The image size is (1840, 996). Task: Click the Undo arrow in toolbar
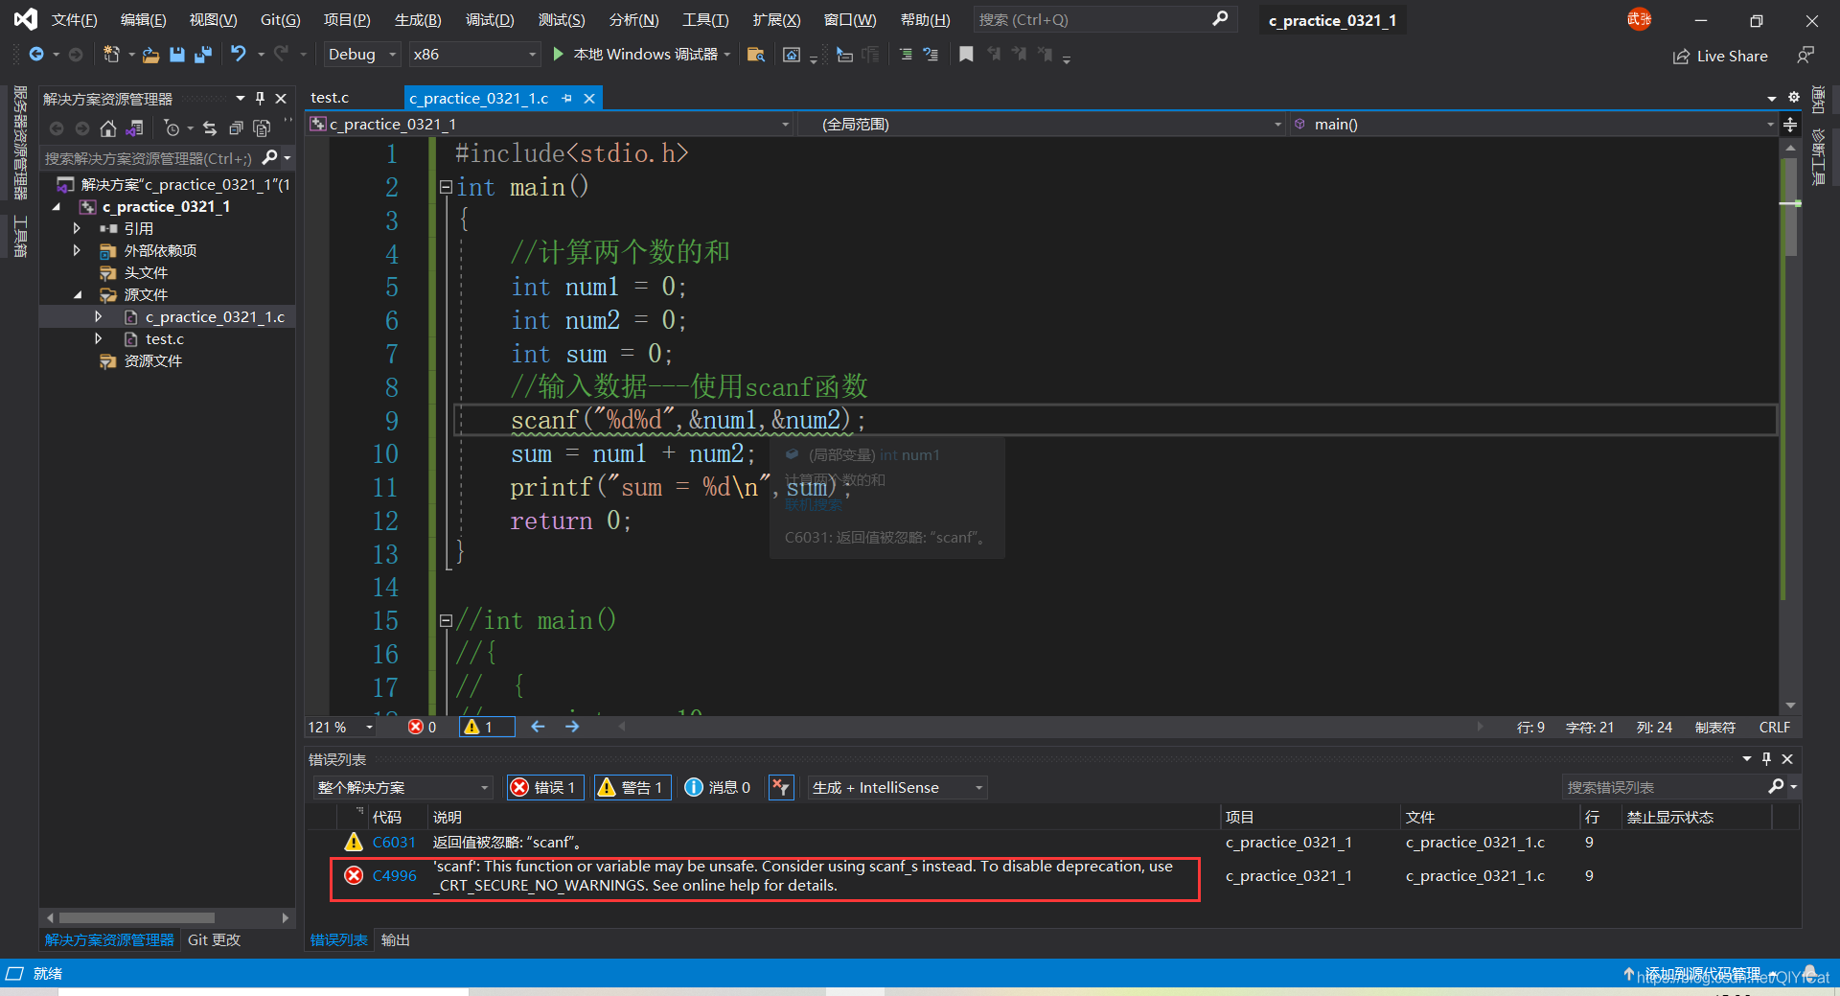239,55
